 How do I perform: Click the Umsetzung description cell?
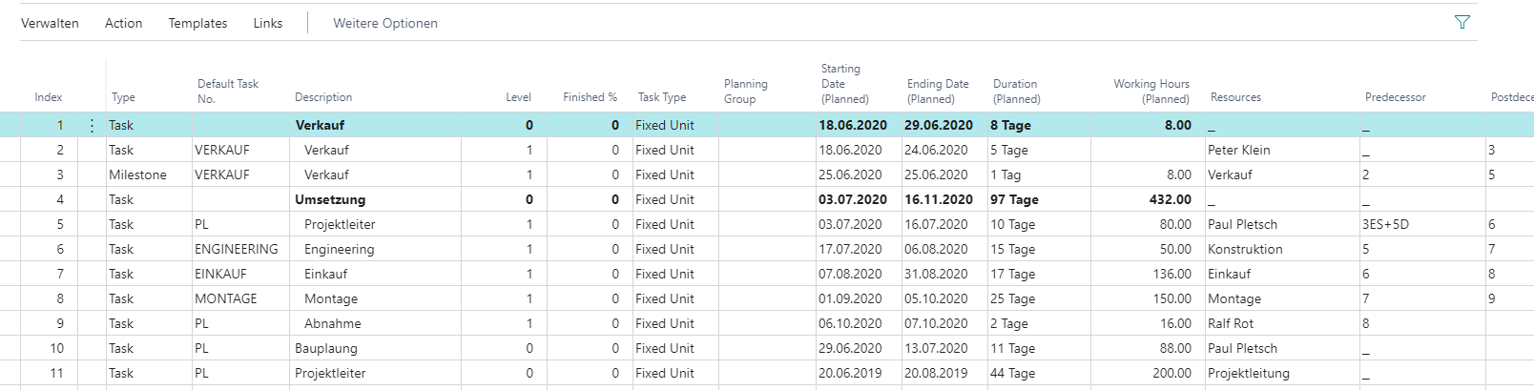330,199
